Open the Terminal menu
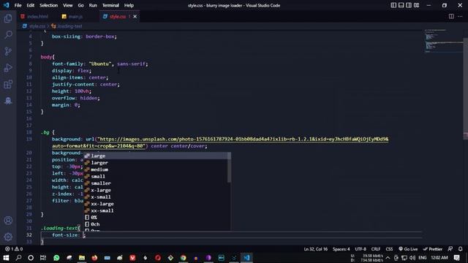468x263 pixels. click(x=110, y=5)
